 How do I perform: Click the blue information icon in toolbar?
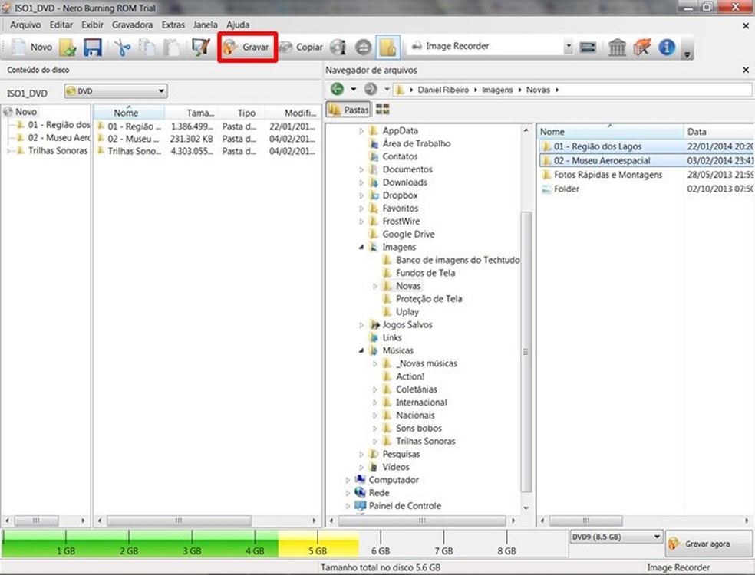[666, 47]
